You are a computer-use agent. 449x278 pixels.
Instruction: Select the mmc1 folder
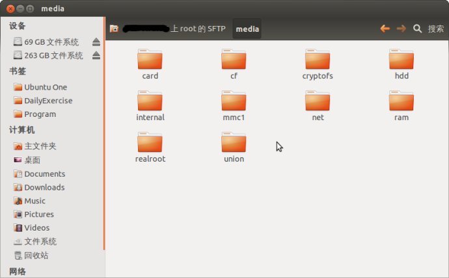click(234, 102)
